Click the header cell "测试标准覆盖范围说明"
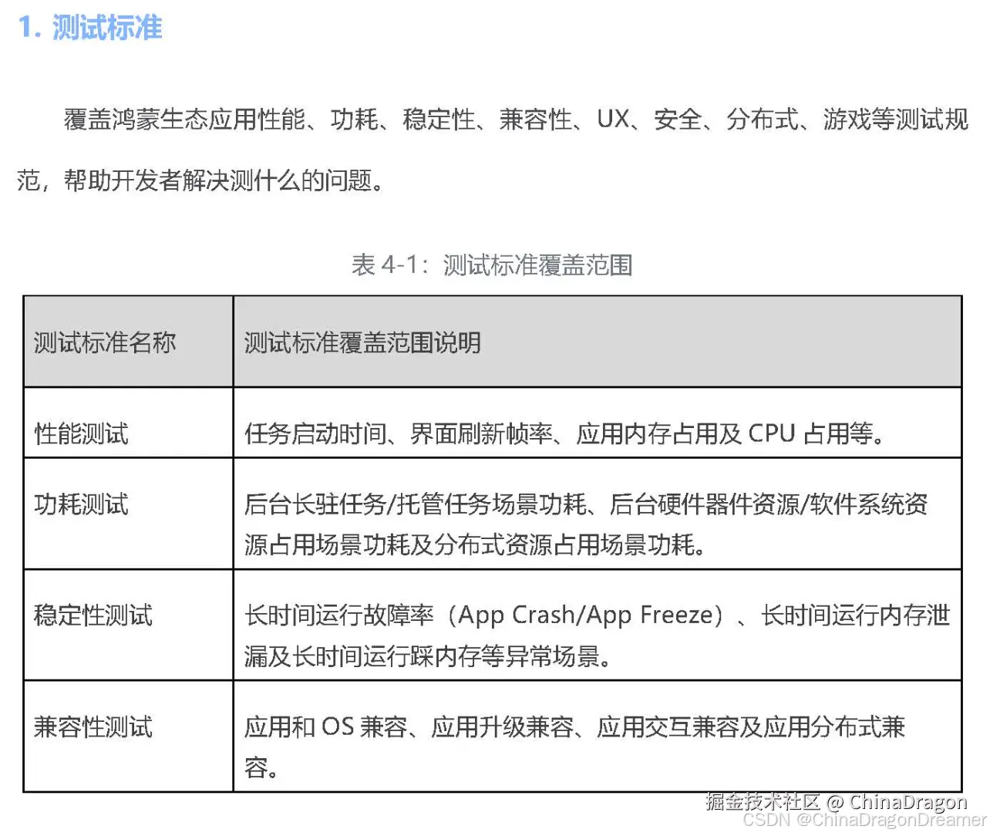Screen dimensions: 990x836 [x=598, y=342]
